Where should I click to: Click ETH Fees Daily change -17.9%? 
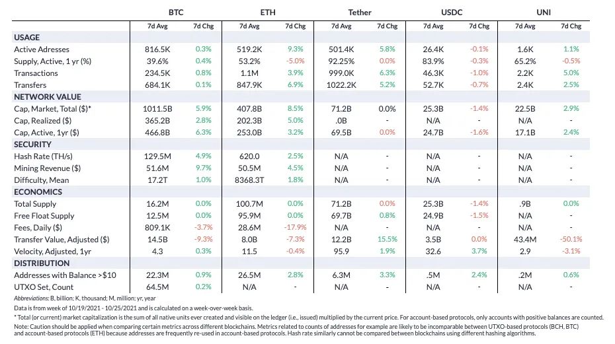pos(295,227)
